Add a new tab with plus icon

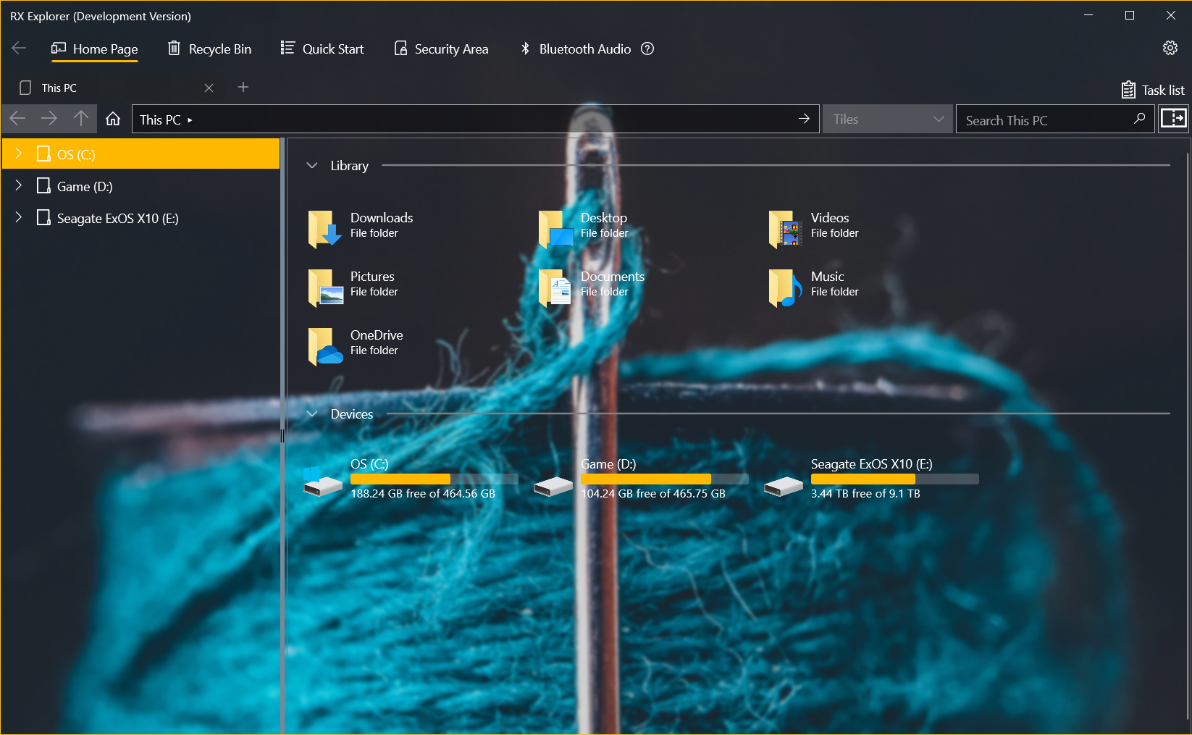[243, 87]
